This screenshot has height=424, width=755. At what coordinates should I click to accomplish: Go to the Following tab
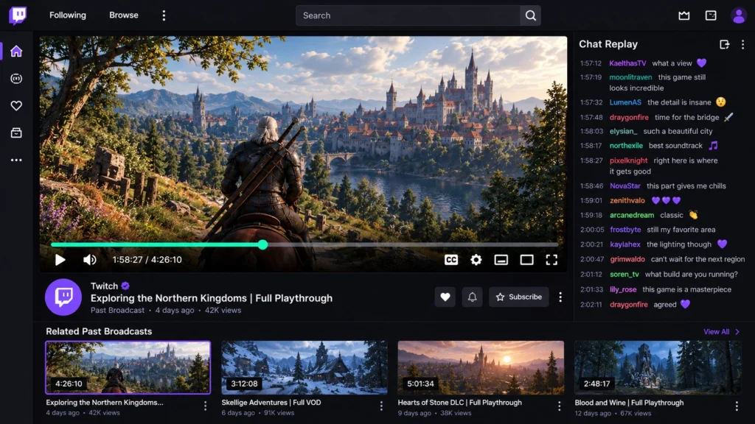point(68,15)
